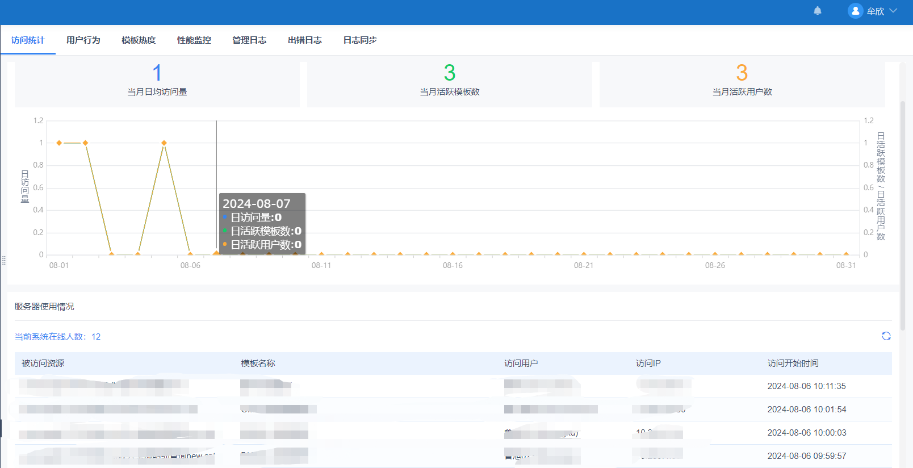Click the 2024-08-06 09:59:57 time cell
The image size is (913, 468).
(x=807, y=456)
